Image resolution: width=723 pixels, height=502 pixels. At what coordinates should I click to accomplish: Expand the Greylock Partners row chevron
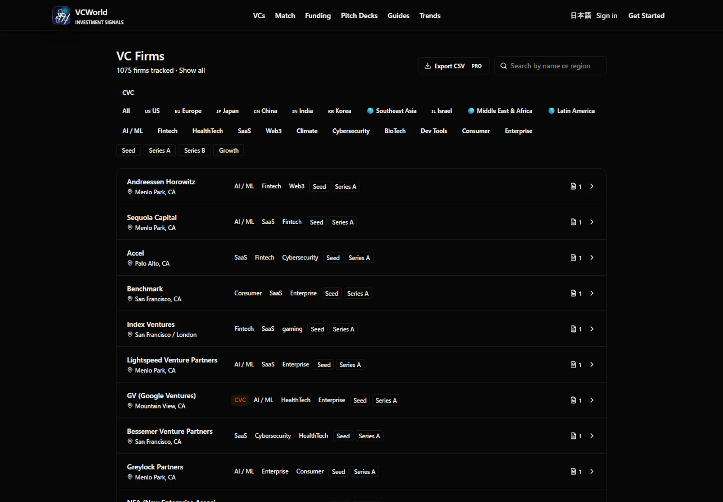tap(592, 472)
